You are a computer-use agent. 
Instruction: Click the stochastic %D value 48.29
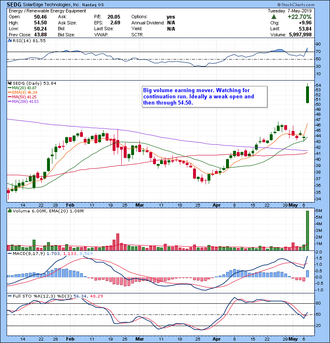[96, 296]
